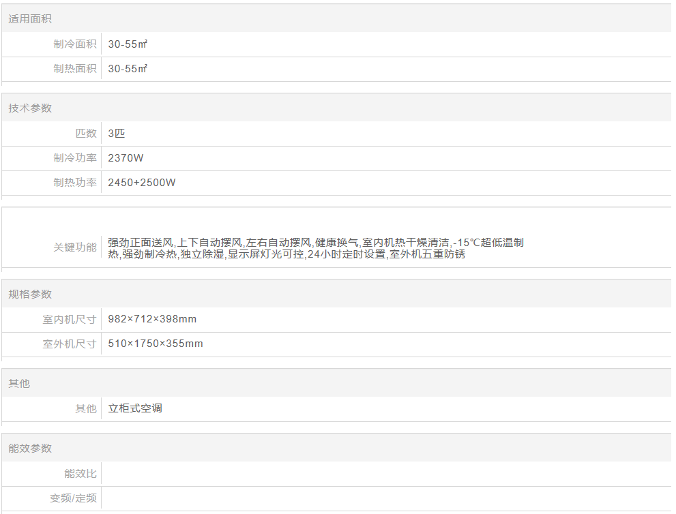Click the feature line starting with 强劲正面送风

click(316, 243)
